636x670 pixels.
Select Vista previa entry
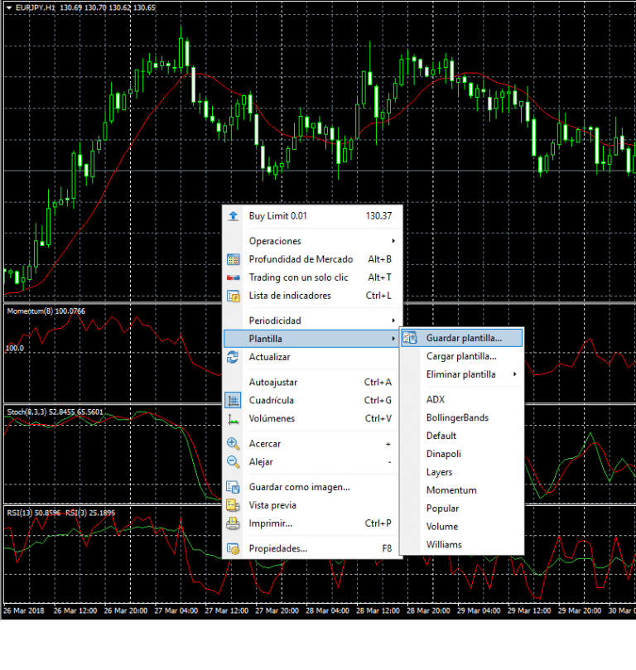pos(312,505)
